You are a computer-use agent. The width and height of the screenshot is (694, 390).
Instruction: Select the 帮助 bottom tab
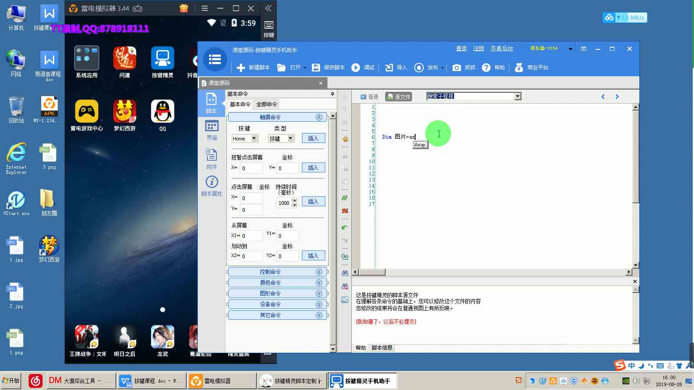pos(361,348)
